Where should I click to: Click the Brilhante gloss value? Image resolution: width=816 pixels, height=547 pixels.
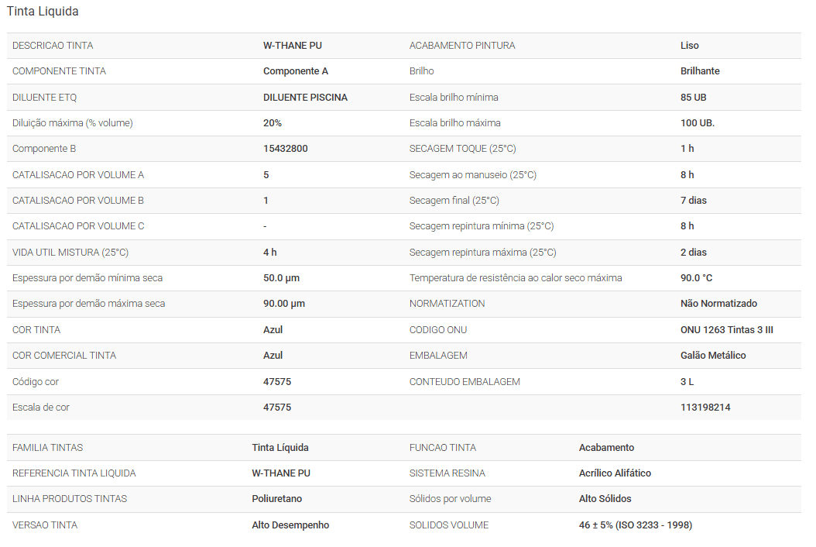point(700,71)
